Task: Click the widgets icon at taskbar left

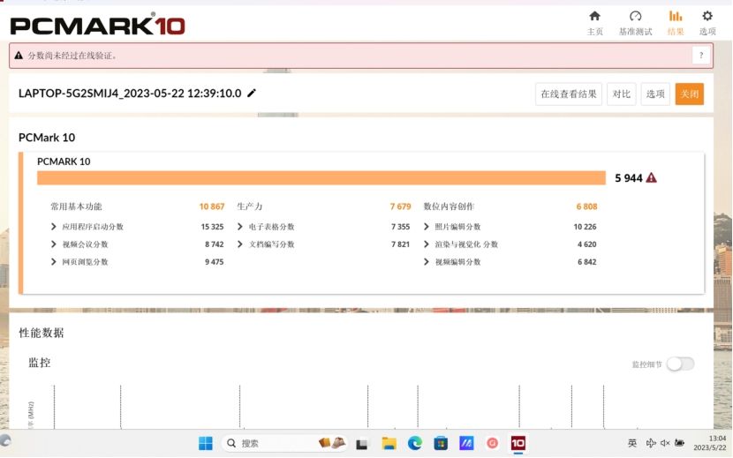Action: point(5,441)
